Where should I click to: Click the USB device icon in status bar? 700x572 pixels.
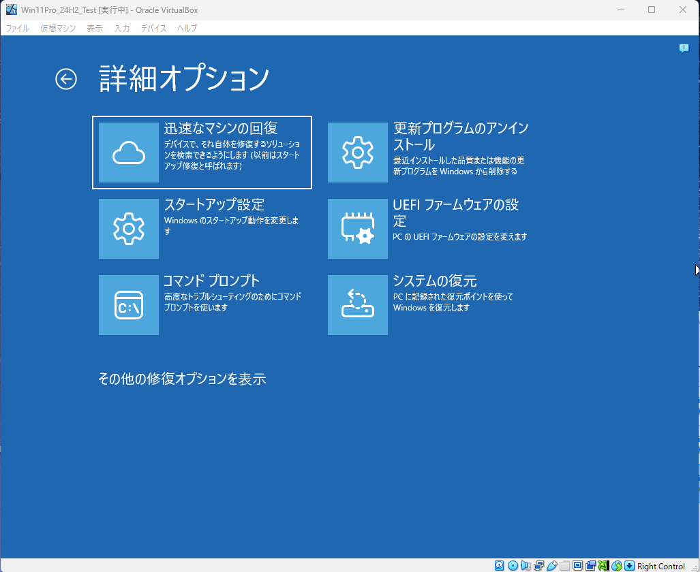[x=552, y=566]
